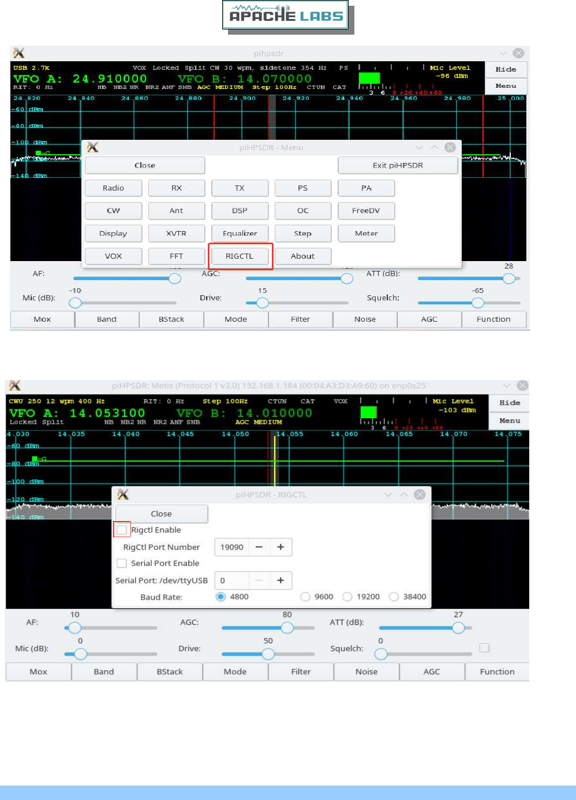Decrease RigCtl Port Number with minus
The height and width of the screenshot is (800, 576).
(259, 547)
